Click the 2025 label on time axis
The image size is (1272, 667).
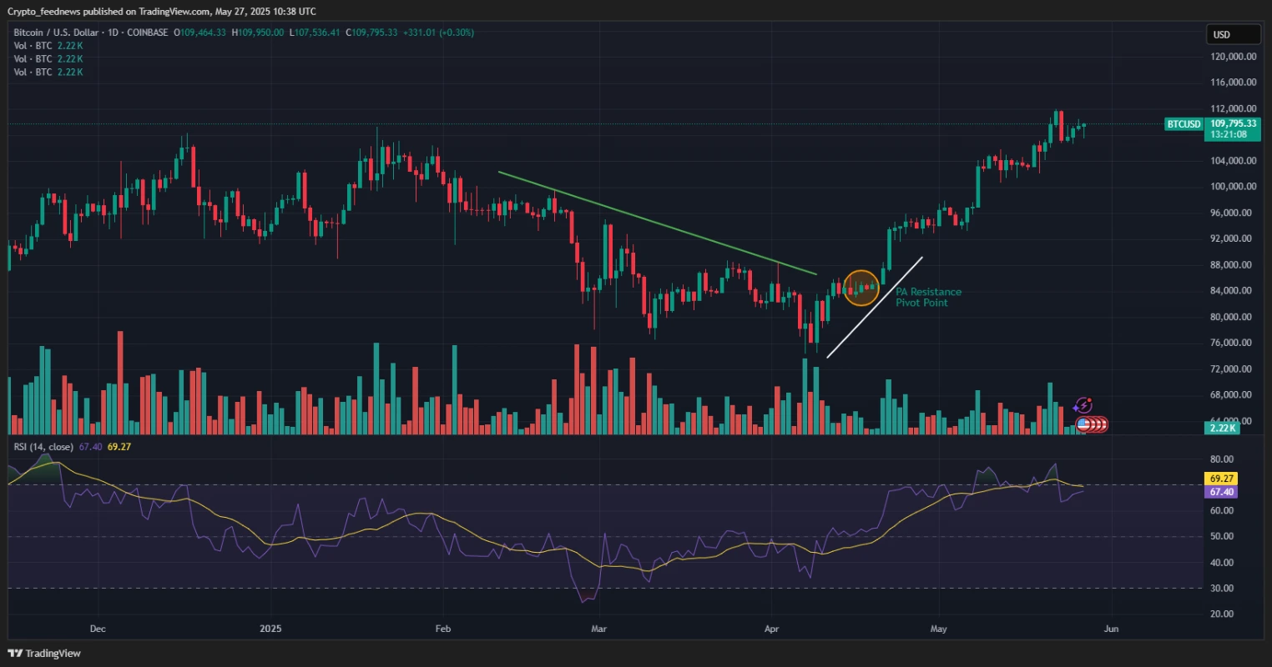[270, 629]
